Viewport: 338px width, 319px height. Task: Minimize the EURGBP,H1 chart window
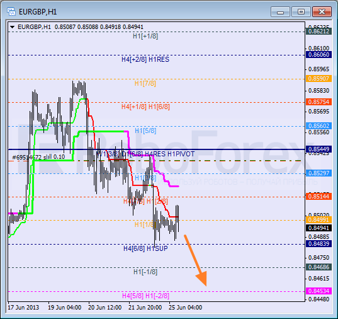point(280,11)
